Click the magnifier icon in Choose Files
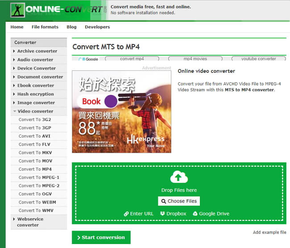 coord(163,201)
